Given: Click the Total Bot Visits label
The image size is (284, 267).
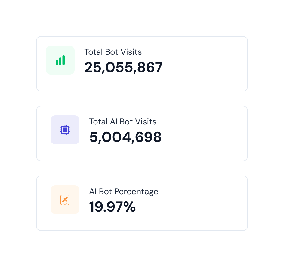Looking at the screenshot, I should click(113, 52).
